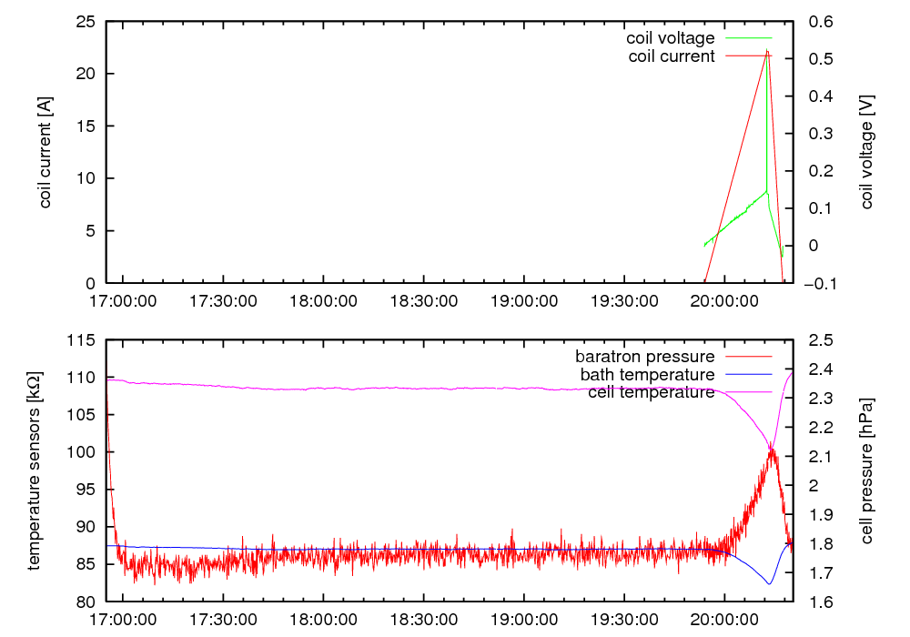Click the "cell temperature" legend entry
The image size is (910, 637).
(651, 392)
